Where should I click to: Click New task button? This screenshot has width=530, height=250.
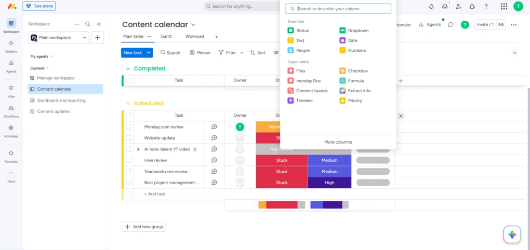click(133, 52)
